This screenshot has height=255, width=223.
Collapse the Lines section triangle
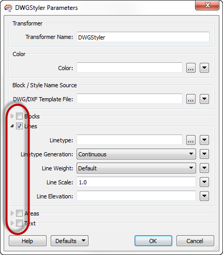pyautogui.click(x=12, y=126)
